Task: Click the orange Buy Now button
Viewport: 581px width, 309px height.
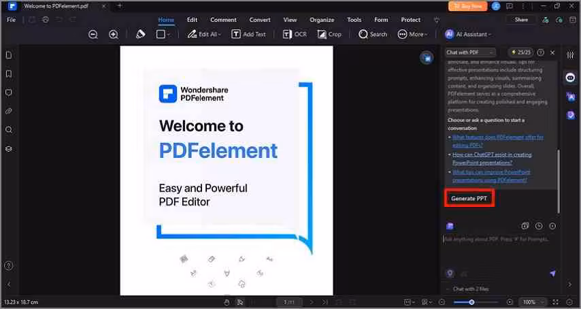Action: pyautogui.click(x=467, y=6)
